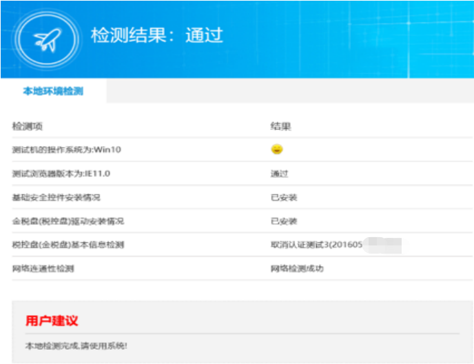474x364 pixels.
Task: Click the 通过 result for browser version
Action: [279, 174]
